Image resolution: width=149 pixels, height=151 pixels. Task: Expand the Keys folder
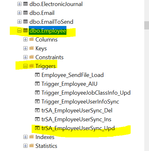point(25,48)
